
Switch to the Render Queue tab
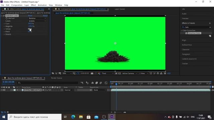point(57,78)
